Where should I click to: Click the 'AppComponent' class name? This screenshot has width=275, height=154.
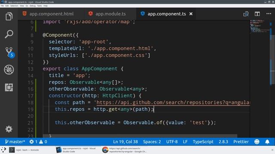(99, 68)
